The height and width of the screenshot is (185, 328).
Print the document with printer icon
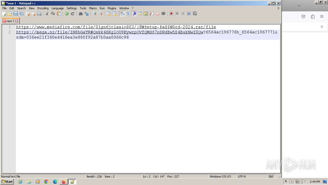tap(39, 14)
